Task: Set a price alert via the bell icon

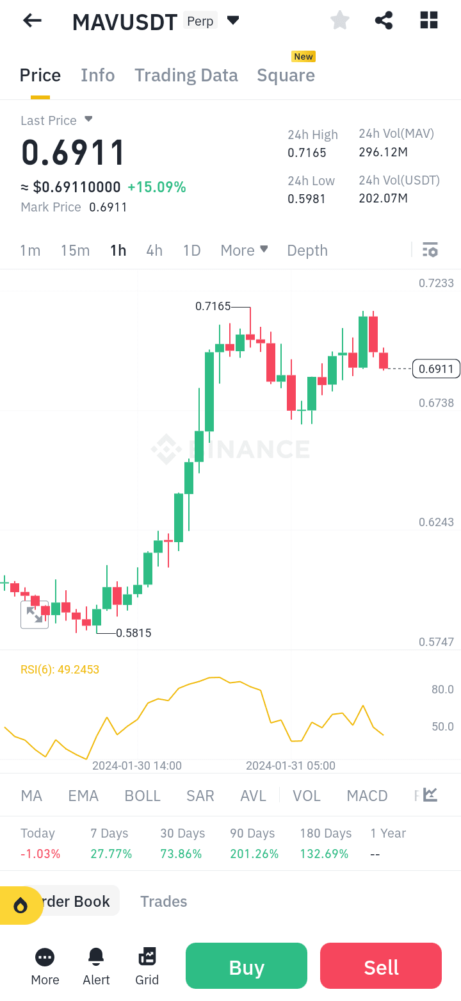Action: point(95,957)
